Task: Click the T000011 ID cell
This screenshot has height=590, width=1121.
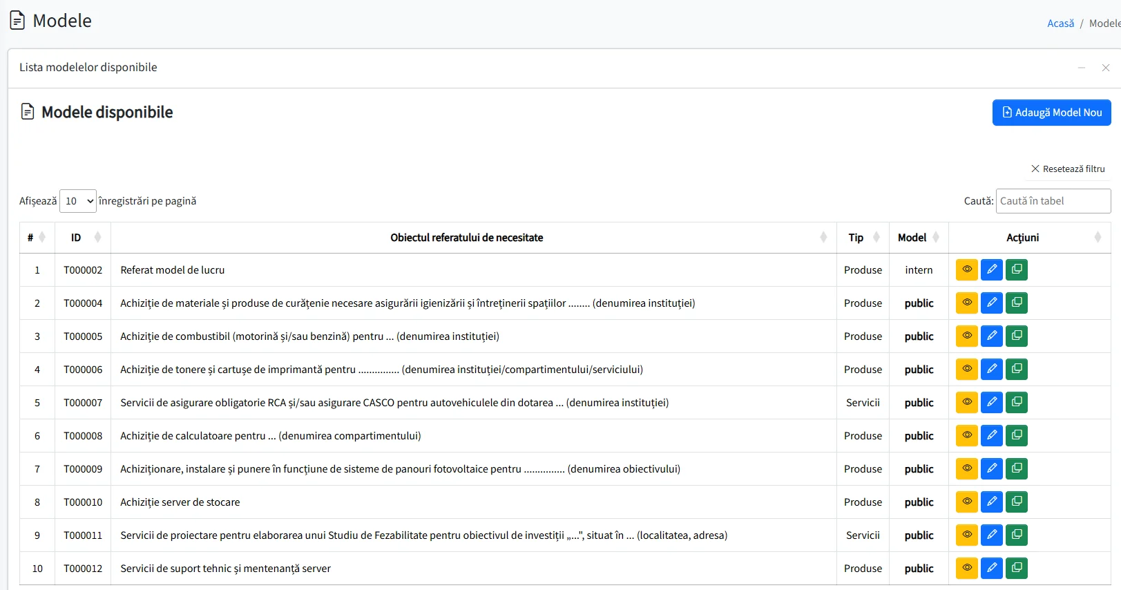Action: point(83,535)
